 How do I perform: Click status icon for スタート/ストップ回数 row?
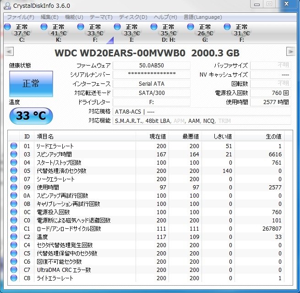point(14,162)
